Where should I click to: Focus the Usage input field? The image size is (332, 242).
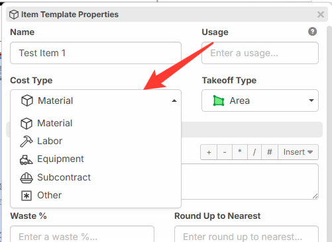[260, 53]
